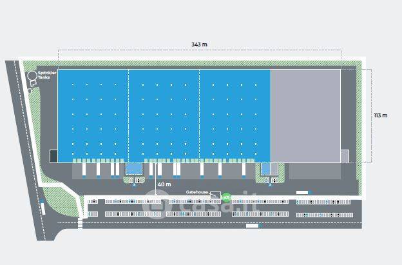Click the right blue dock office block

(266, 168)
